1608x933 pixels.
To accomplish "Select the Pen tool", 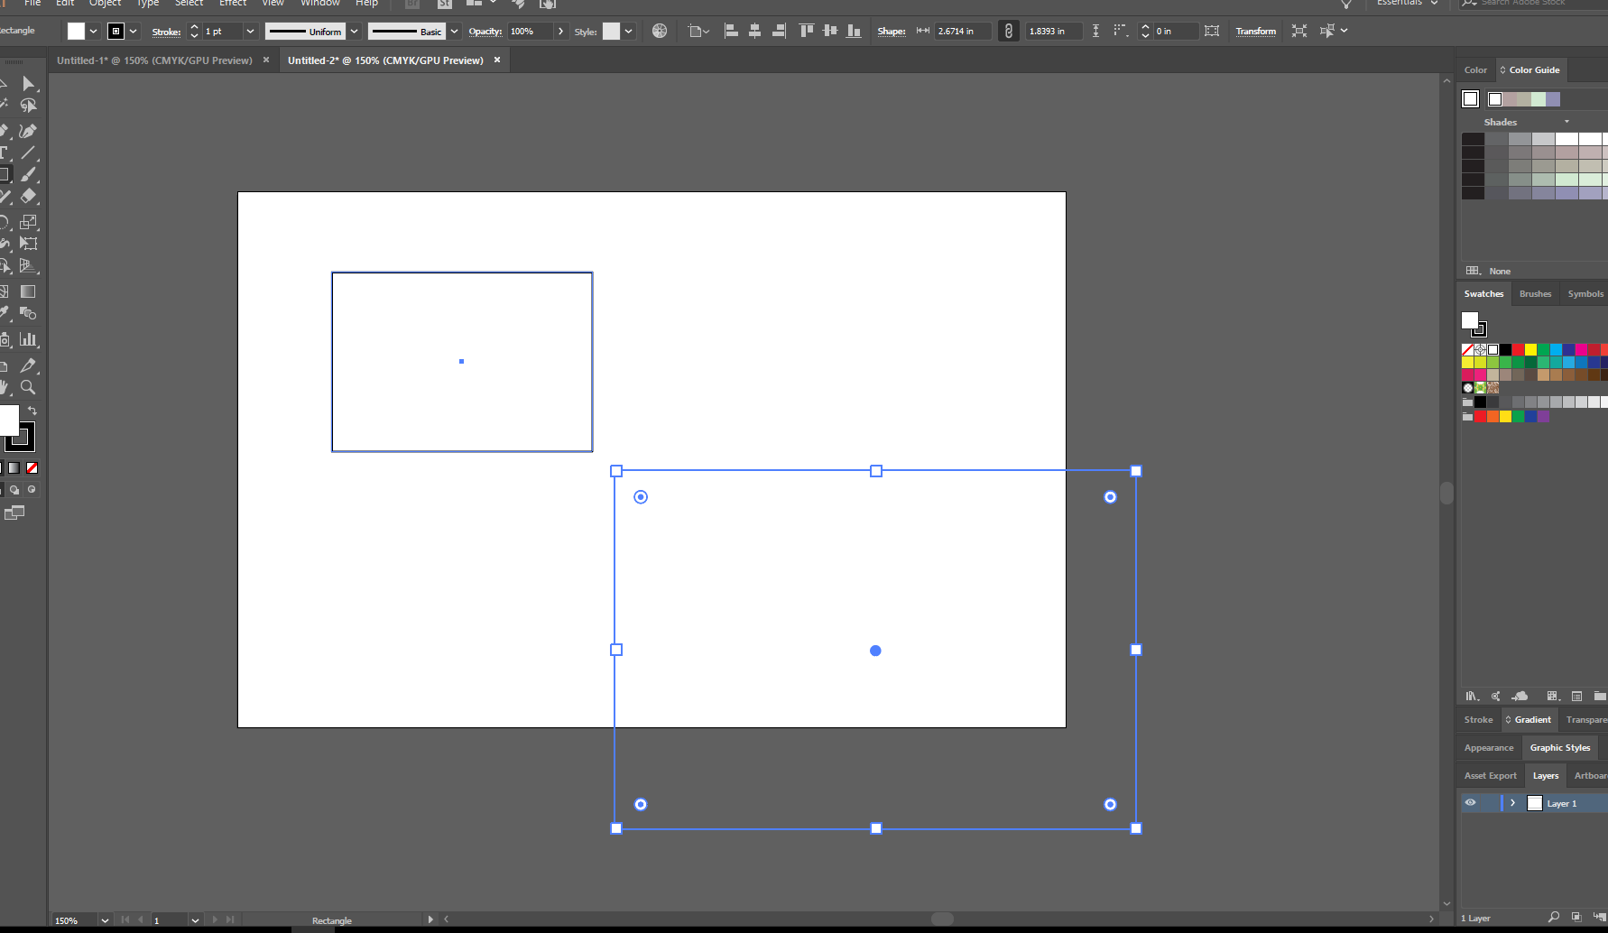I will click(5, 131).
